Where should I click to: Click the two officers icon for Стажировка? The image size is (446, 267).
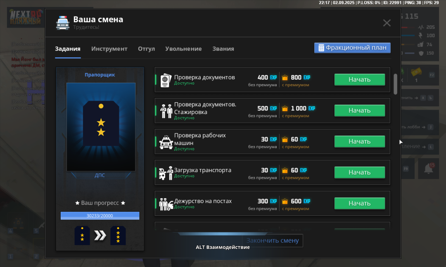pyautogui.click(x=166, y=111)
